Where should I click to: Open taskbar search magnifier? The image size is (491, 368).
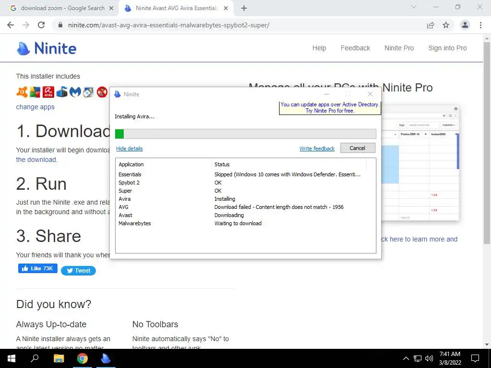coord(35,358)
